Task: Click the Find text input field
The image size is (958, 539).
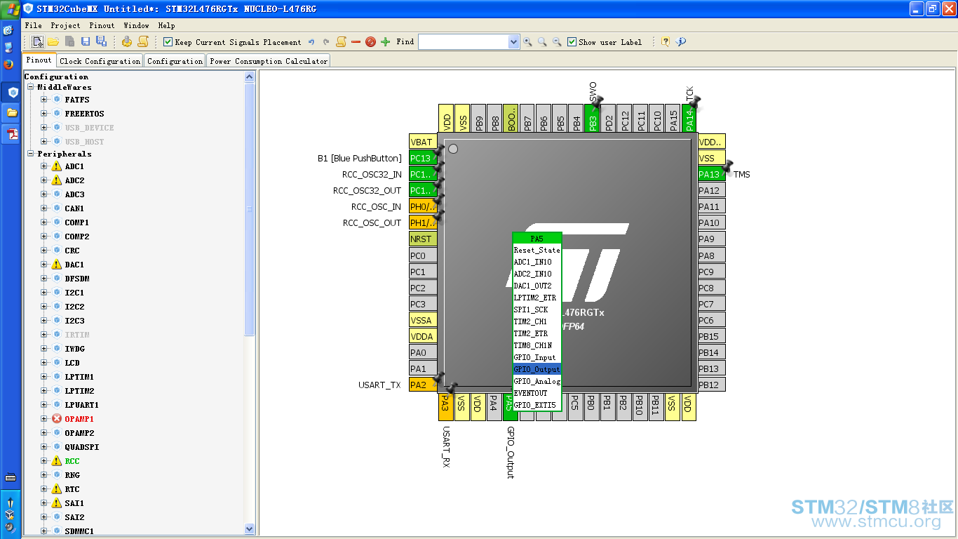Action: 463,42
